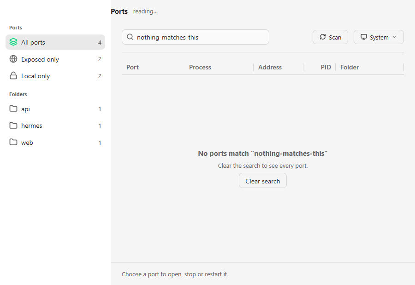The width and height of the screenshot is (415, 285).
Task: Click the Ports title heading
Action: (x=119, y=11)
